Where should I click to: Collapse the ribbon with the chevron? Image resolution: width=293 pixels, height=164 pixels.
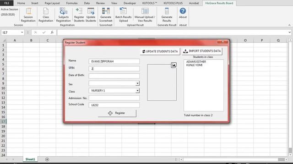click(x=289, y=25)
